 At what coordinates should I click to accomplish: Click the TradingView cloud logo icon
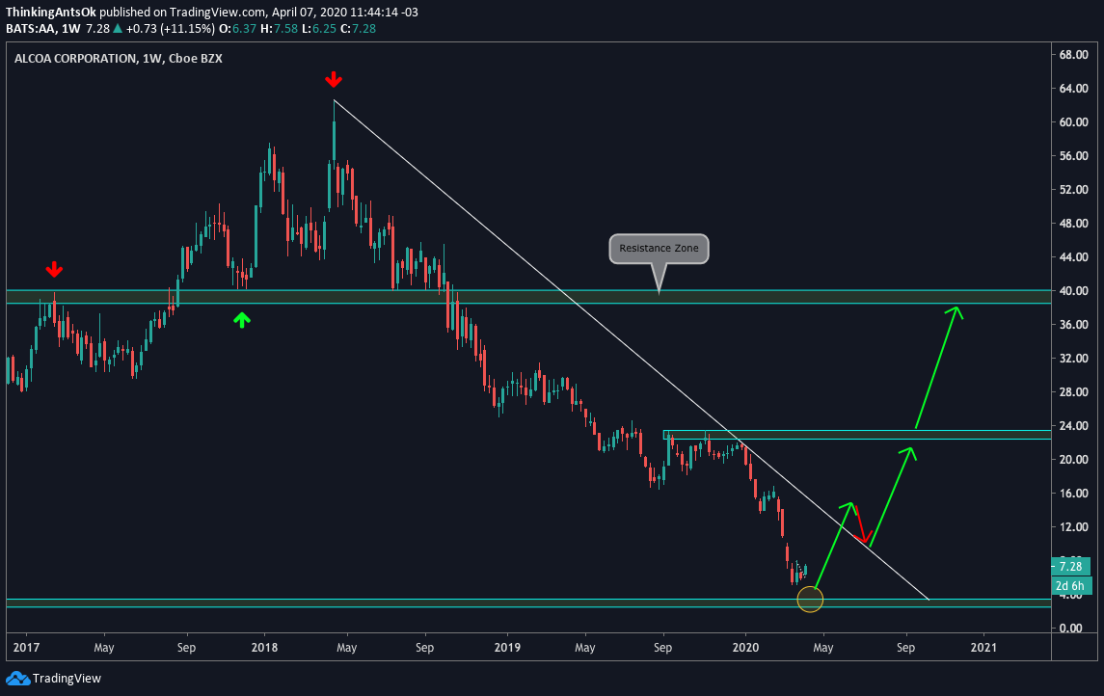pyautogui.click(x=17, y=679)
